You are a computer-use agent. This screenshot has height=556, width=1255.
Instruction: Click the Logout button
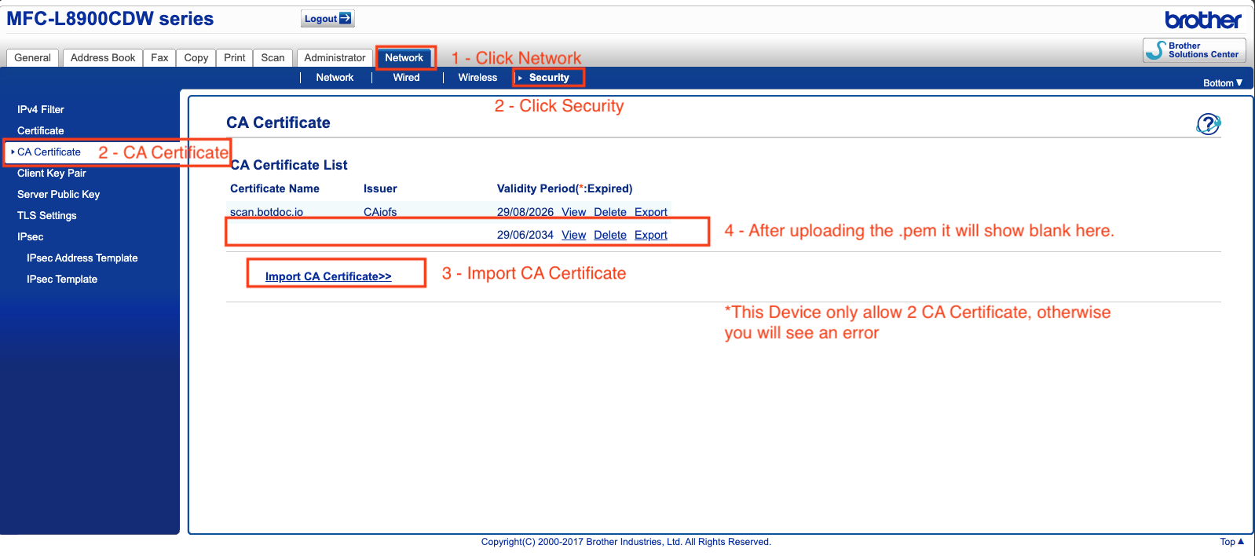click(x=327, y=19)
